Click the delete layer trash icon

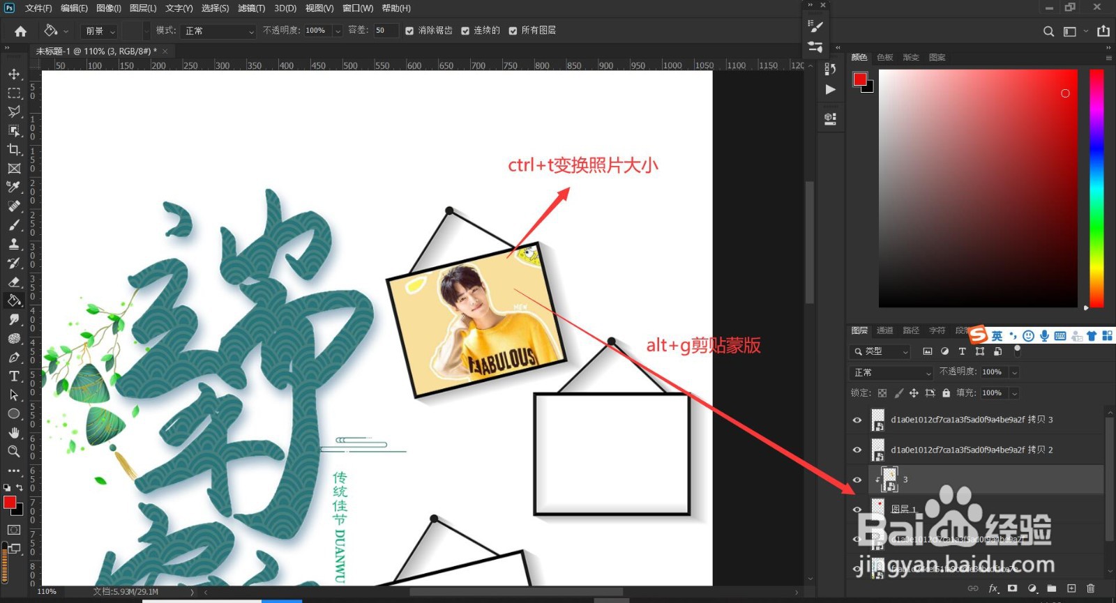tap(1091, 588)
